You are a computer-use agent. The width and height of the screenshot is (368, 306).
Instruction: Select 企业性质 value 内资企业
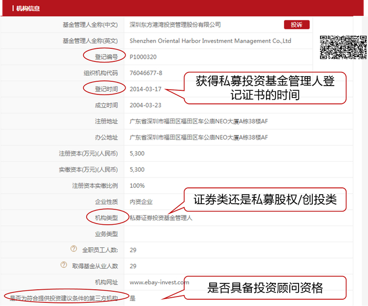pos(141,202)
